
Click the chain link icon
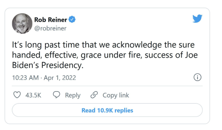pyautogui.click(x=94, y=95)
